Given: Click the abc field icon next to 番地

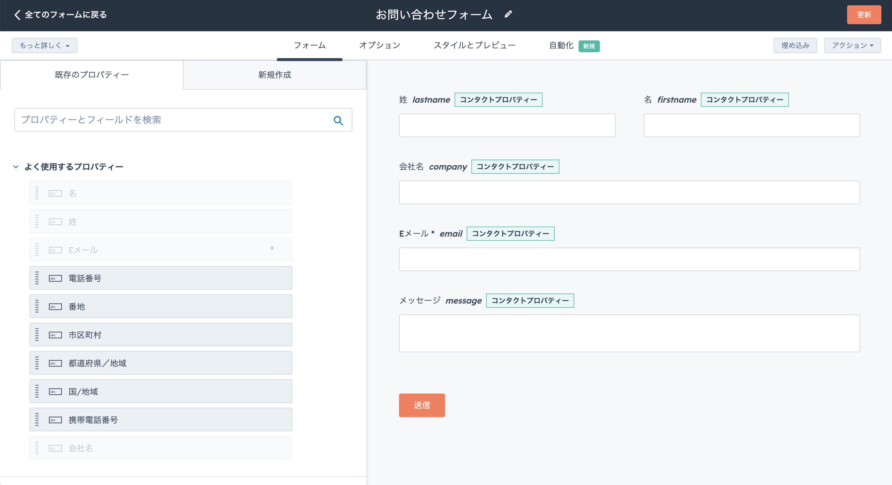Looking at the screenshot, I should [x=55, y=307].
